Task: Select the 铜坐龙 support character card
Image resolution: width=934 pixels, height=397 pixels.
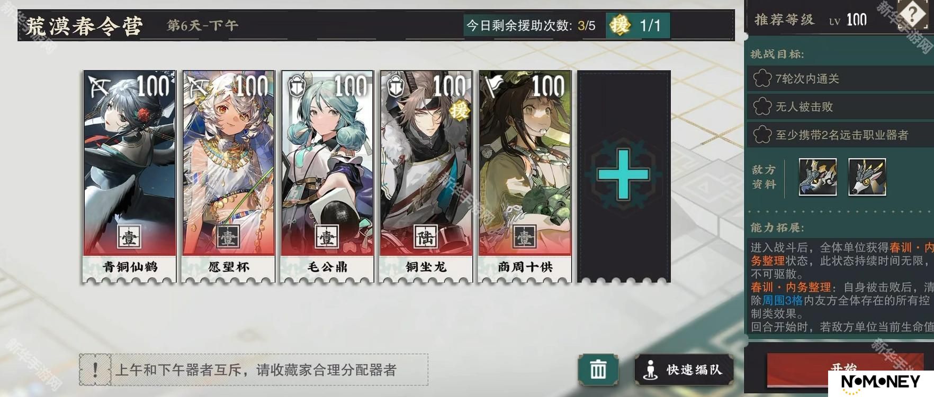Action: 426,176
